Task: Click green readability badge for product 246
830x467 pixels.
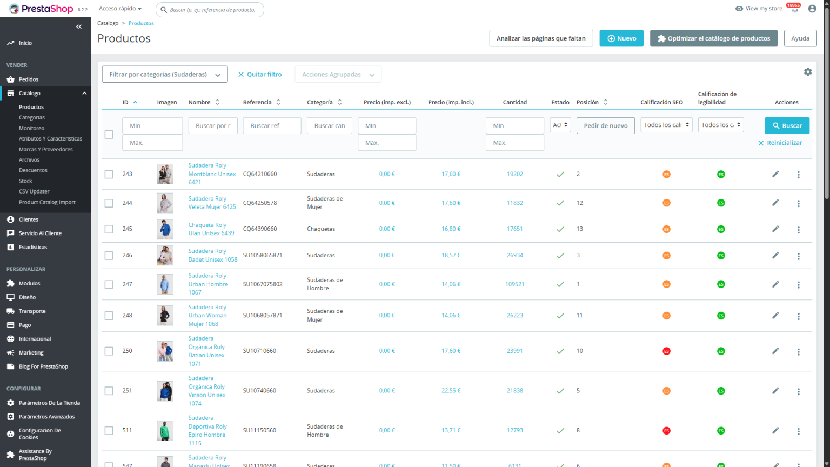Action: pyautogui.click(x=720, y=256)
